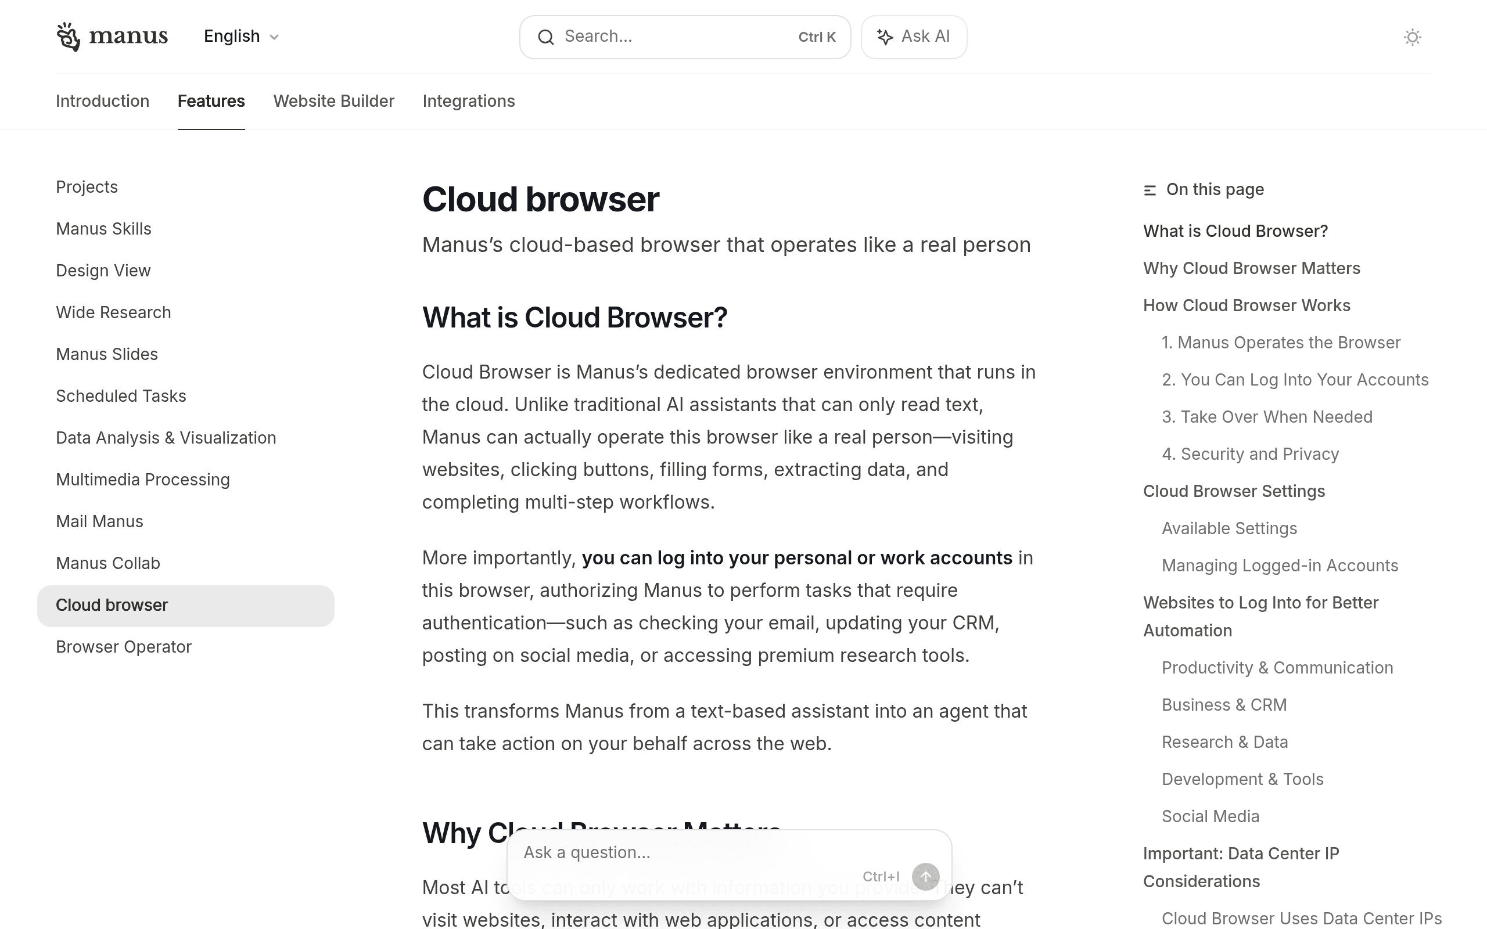Focus the Search input field
1487x929 pixels.
pos(684,37)
